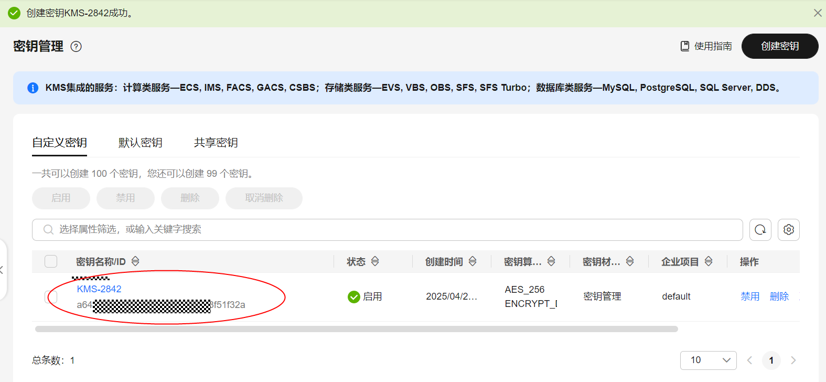Sort by 密钥算法 column

(551, 261)
